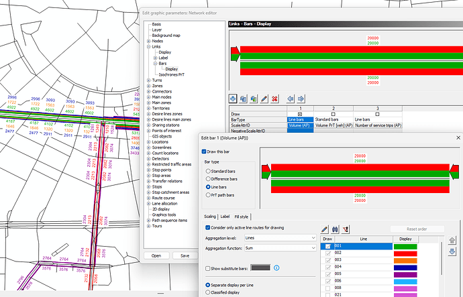
Task: Click the red color swatch for line 002
Action: click(405, 253)
